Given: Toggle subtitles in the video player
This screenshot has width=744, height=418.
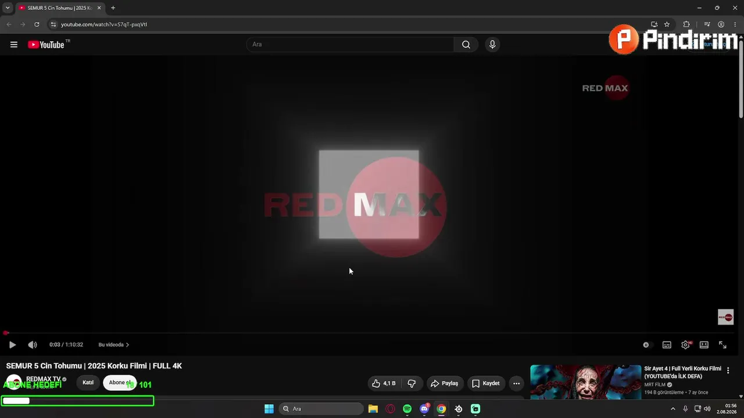Looking at the screenshot, I should [667, 345].
